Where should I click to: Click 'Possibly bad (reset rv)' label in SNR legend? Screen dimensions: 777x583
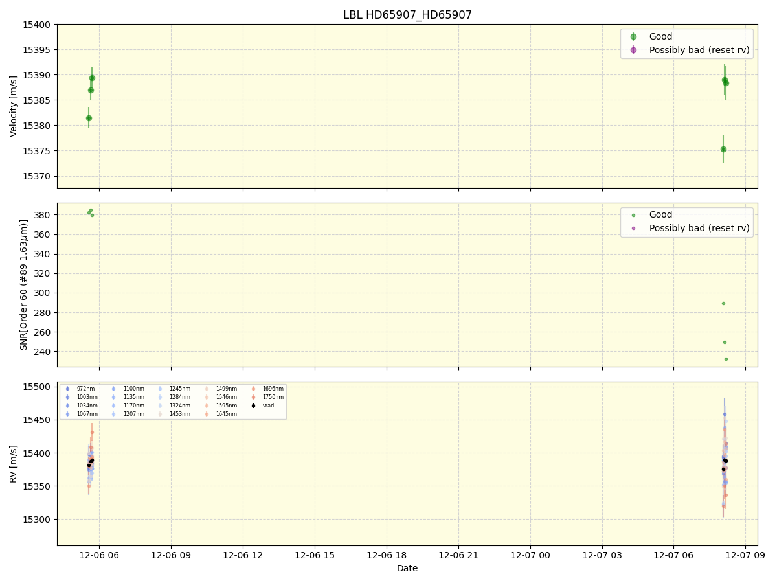pos(699,228)
